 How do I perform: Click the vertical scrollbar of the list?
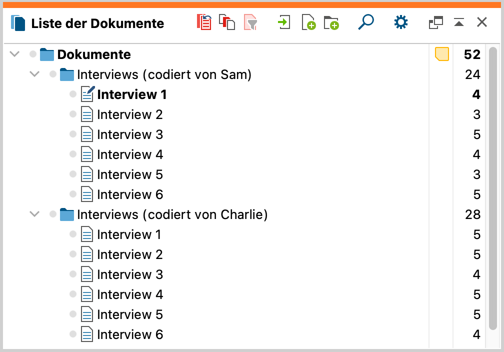(x=493, y=190)
